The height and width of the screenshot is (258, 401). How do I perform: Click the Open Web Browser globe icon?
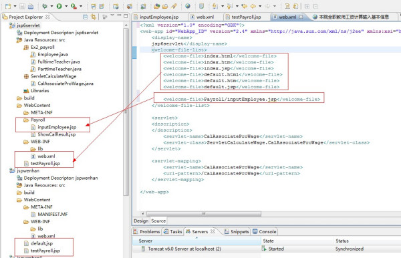tap(187, 6)
